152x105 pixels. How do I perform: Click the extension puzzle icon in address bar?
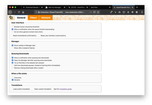[x=39, y=12]
